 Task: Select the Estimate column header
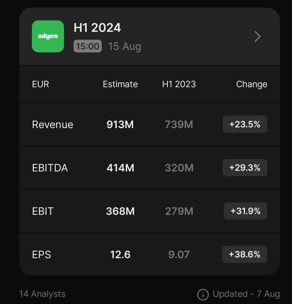[120, 84]
